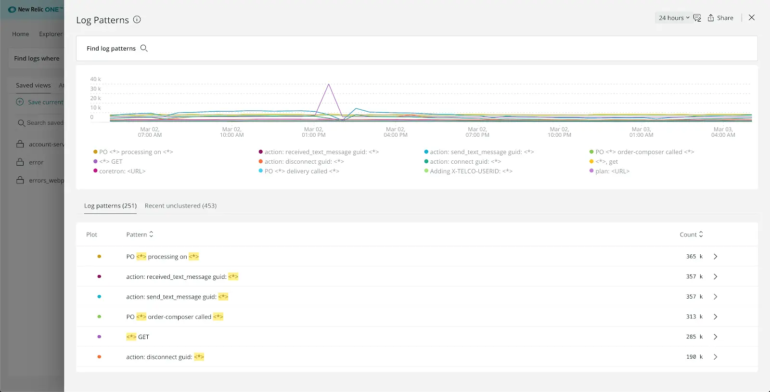Click the Find log patterns input field

tap(385, 49)
